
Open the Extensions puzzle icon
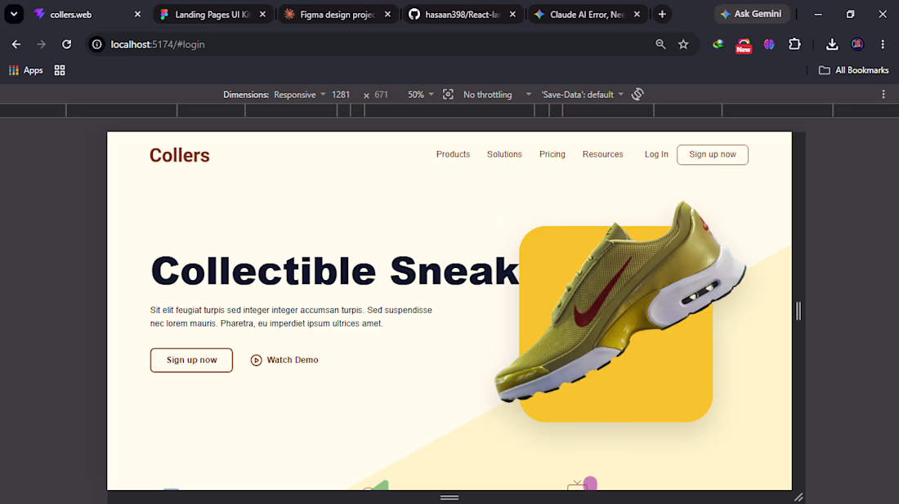(794, 44)
